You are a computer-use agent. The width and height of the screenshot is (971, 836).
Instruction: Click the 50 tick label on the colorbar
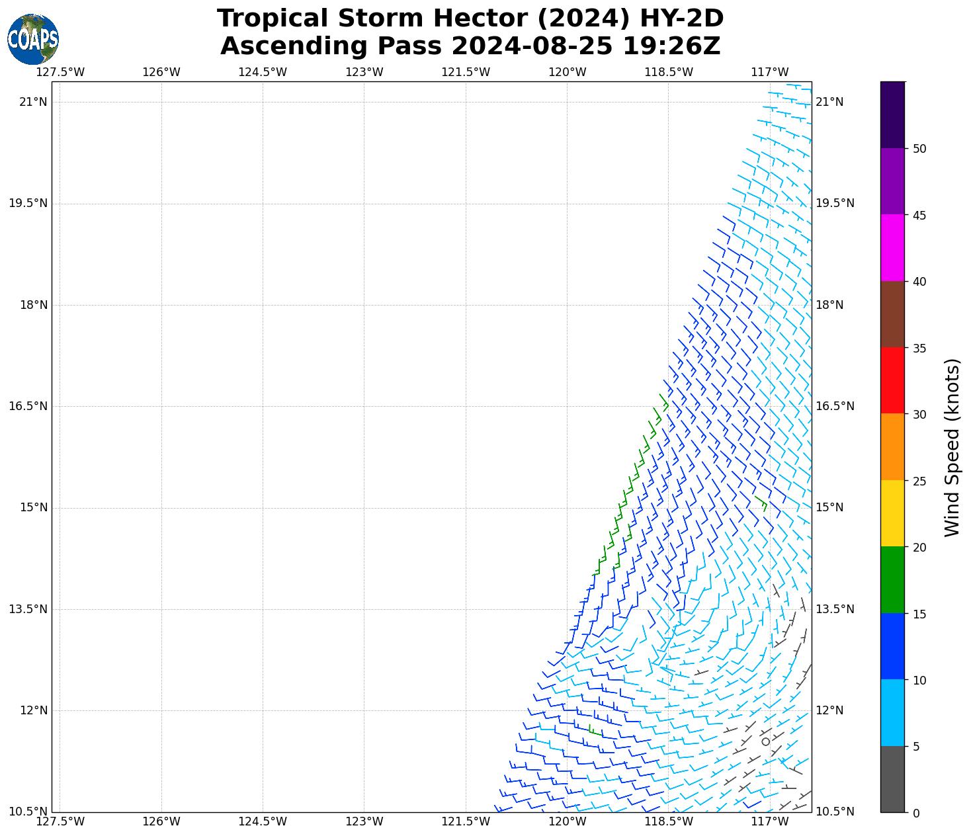919,149
